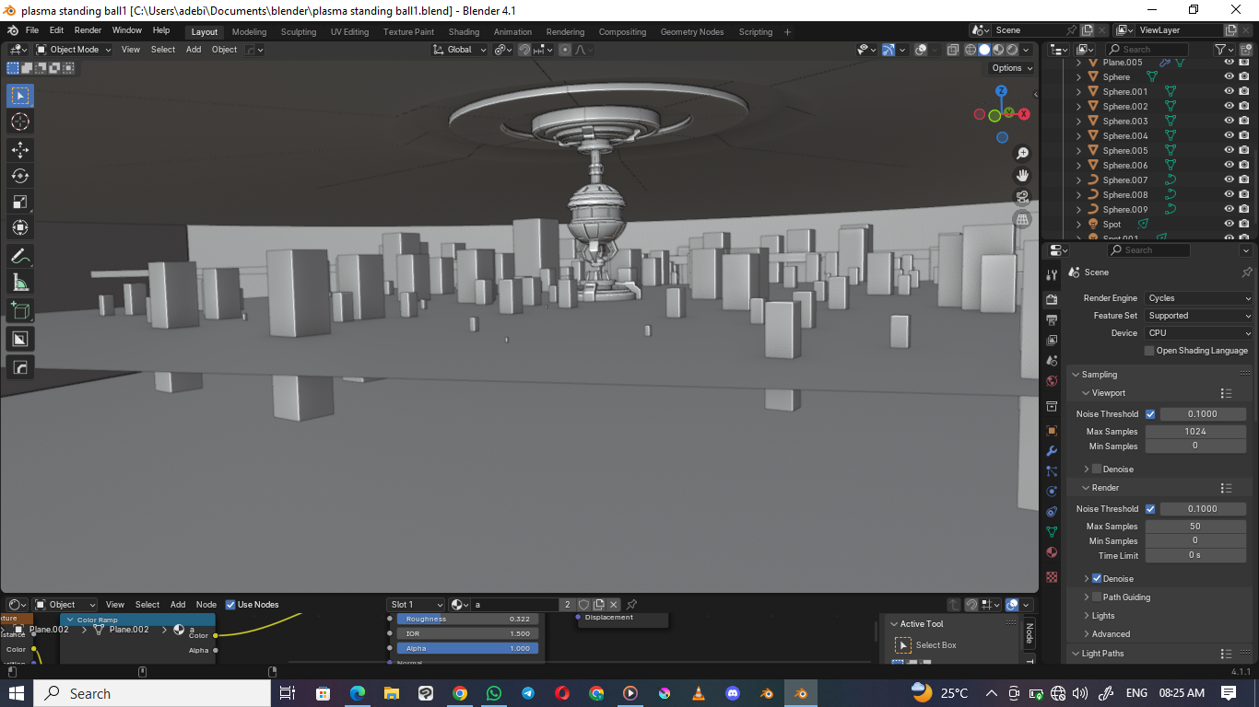Screen dimensions: 1259x707
Task: Open the Object Mode dropdown
Action: [74, 50]
